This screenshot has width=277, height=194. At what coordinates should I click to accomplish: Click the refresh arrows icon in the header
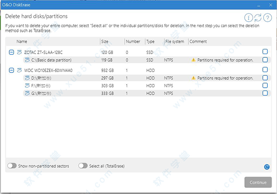pyautogui.click(x=258, y=18)
